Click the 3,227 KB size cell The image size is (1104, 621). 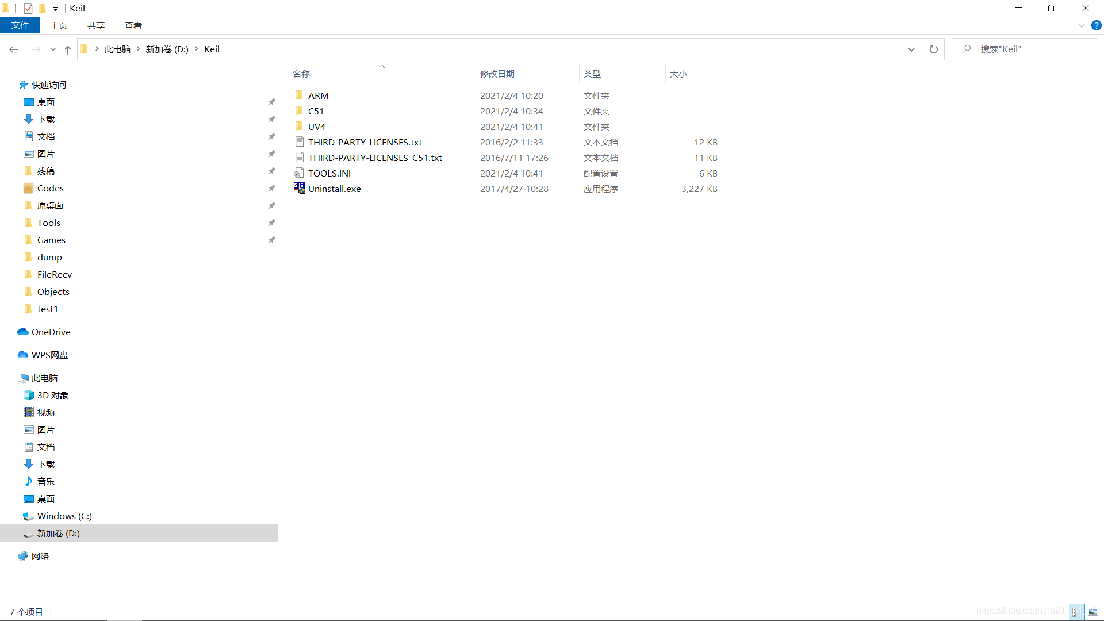pos(699,189)
